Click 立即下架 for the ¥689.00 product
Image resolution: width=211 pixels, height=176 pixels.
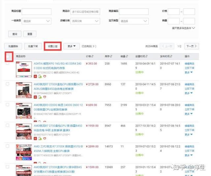[x=190, y=109]
